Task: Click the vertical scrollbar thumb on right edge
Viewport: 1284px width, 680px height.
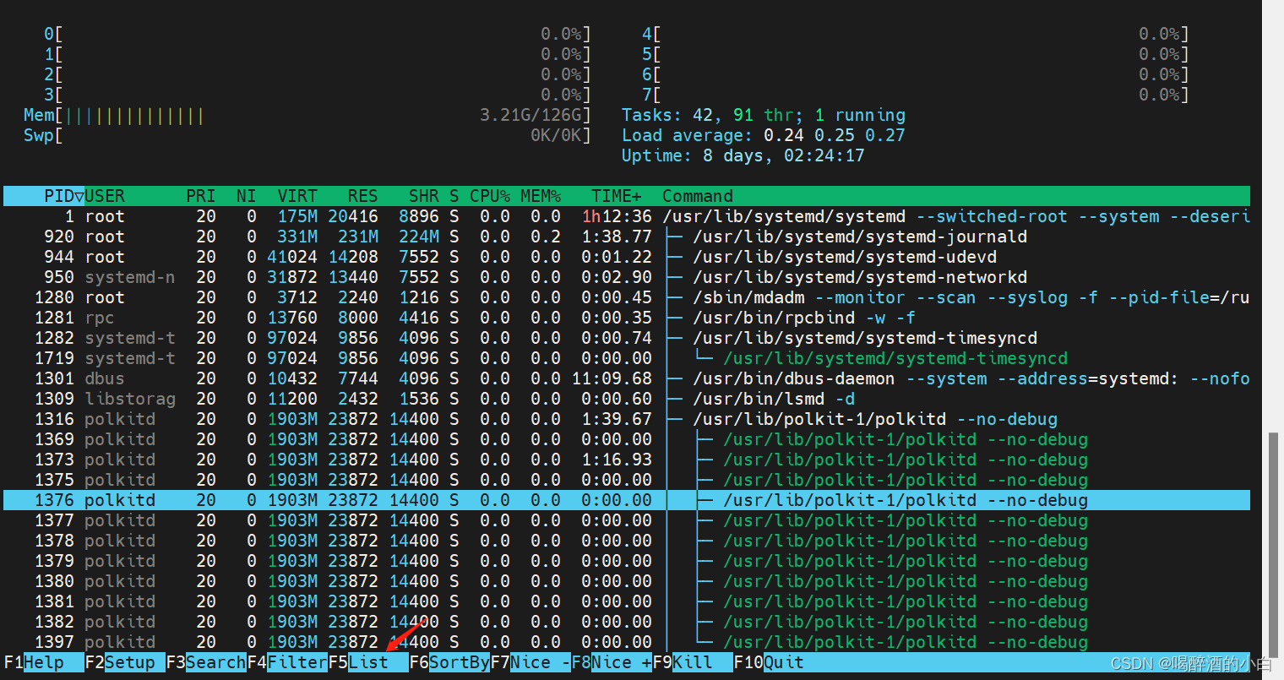Action: [x=1273, y=545]
